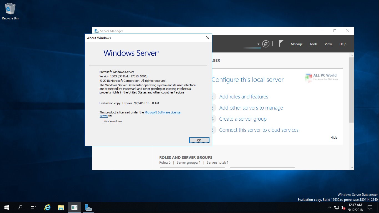This screenshot has width=379, height=213.
Task: Close the About Windows dialog
Action: (208, 38)
